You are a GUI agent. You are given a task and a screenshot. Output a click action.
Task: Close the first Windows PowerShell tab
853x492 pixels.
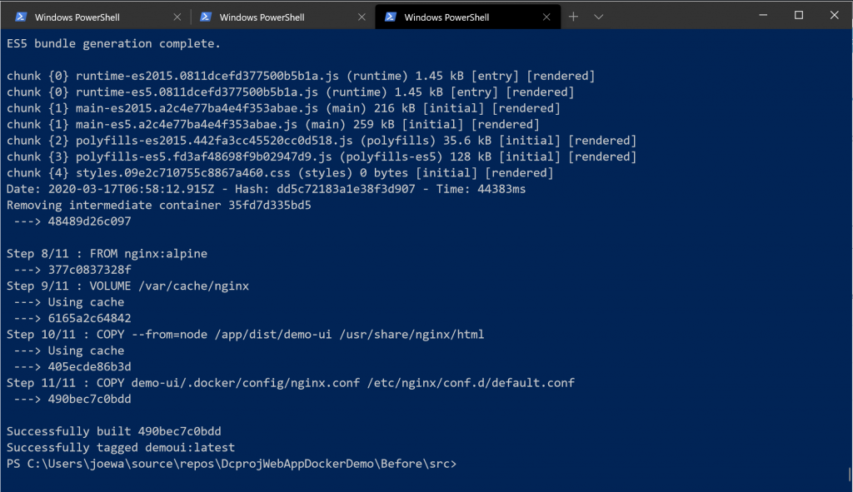click(177, 17)
